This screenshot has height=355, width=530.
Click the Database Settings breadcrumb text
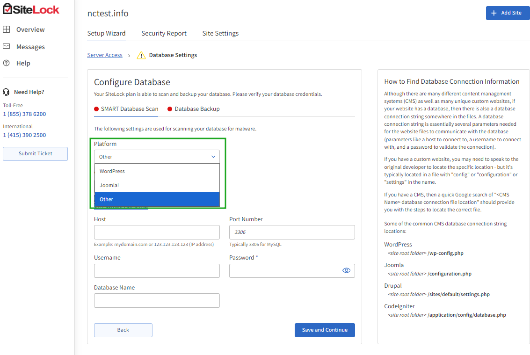click(173, 55)
